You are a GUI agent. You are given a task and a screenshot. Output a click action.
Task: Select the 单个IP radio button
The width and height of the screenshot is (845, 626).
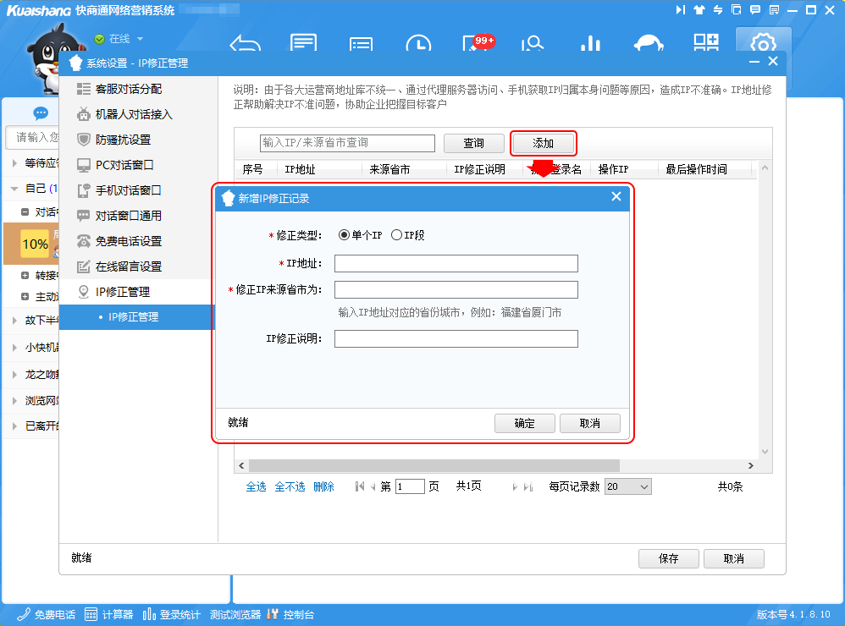pos(344,235)
